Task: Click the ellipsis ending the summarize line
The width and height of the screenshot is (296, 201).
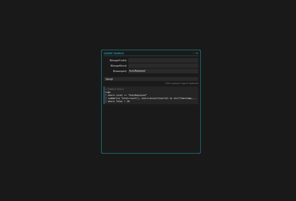Action: click(195, 98)
